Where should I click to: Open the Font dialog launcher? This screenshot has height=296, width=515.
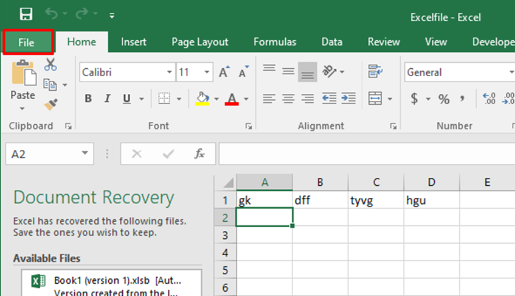[x=249, y=126]
